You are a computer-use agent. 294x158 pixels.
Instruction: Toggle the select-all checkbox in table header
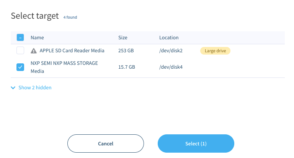(x=20, y=38)
